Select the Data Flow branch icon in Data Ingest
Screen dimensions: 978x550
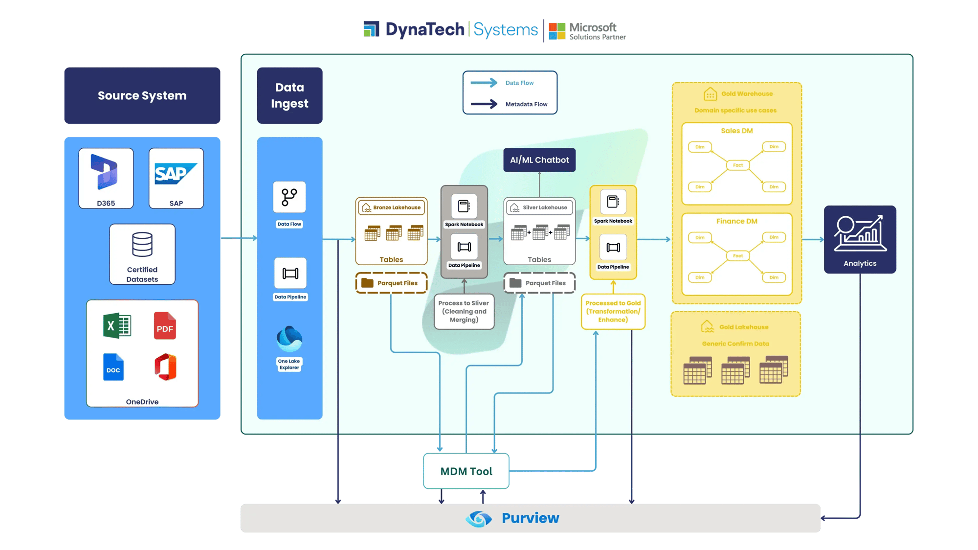coord(289,197)
